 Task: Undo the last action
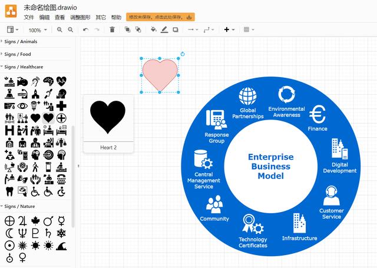coord(86,29)
